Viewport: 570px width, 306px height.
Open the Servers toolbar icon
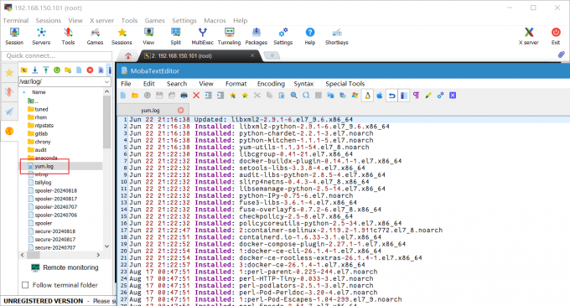coord(41,36)
